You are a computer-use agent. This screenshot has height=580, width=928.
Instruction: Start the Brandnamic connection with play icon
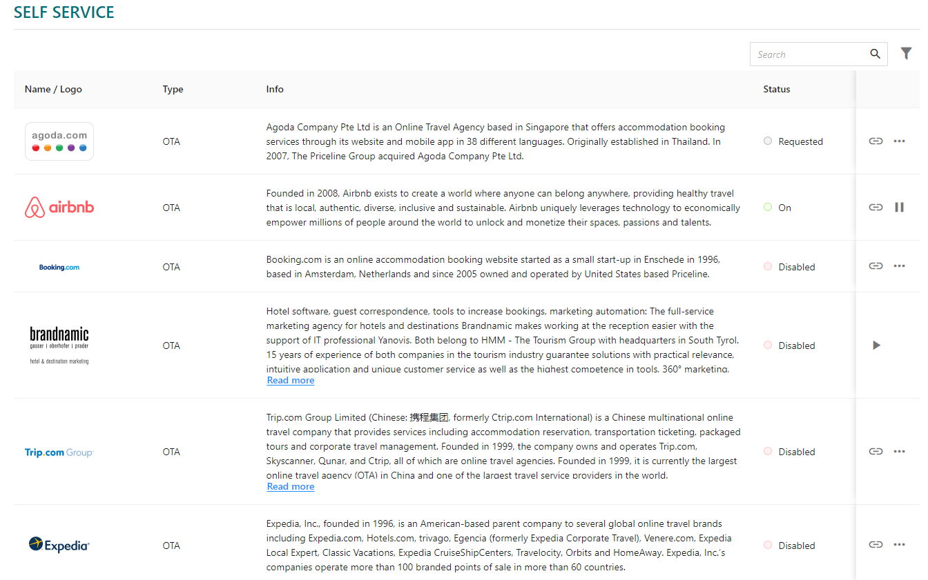click(x=876, y=346)
